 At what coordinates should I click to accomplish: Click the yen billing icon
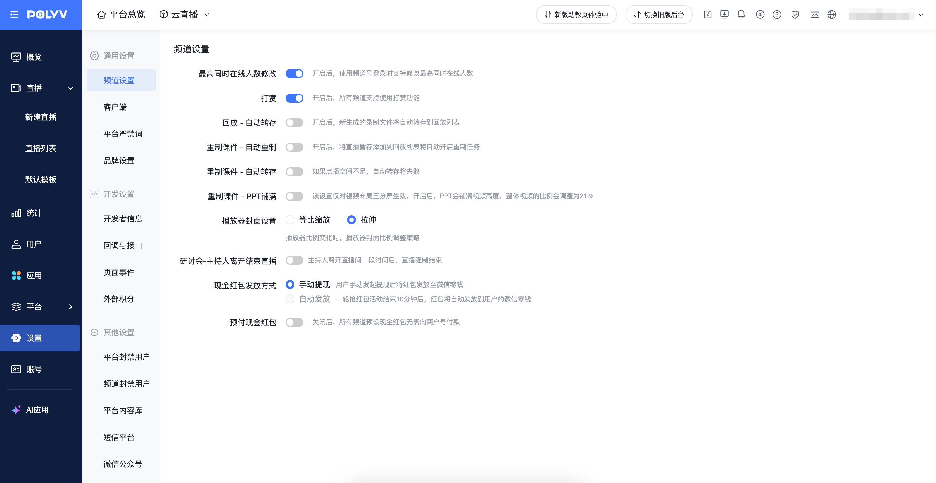[x=760, y=15]
